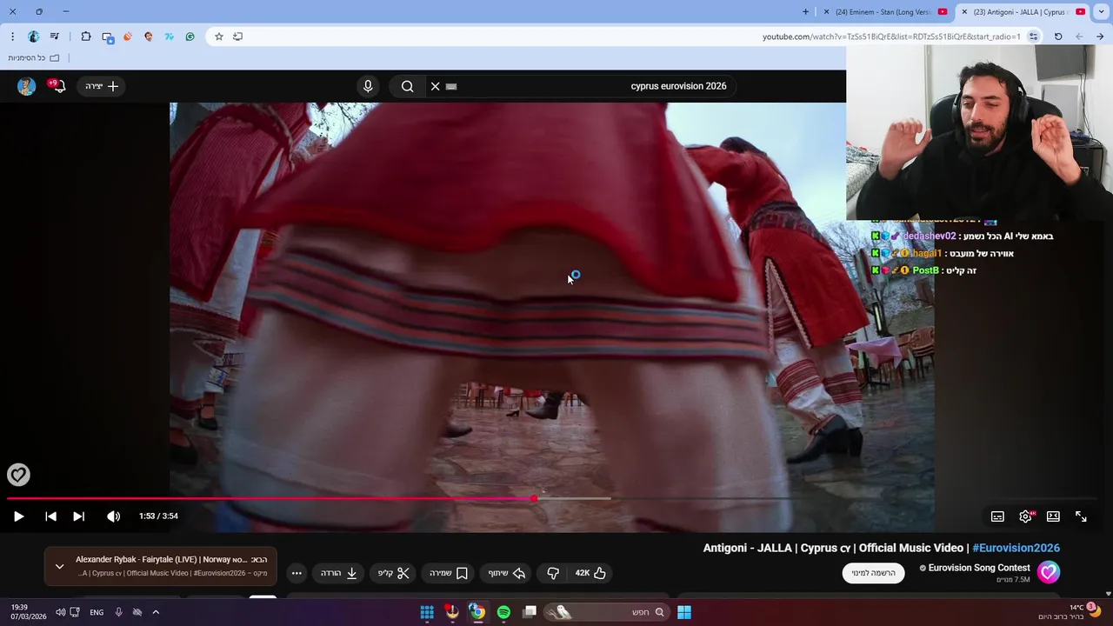
Task: Open the media control playlist icon
Action: pyautogui.click(x=55, y=37)
